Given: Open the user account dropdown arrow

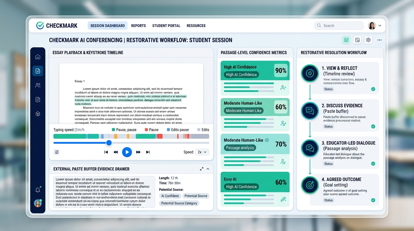Looking at the screenshot, I should coord(380,26).
